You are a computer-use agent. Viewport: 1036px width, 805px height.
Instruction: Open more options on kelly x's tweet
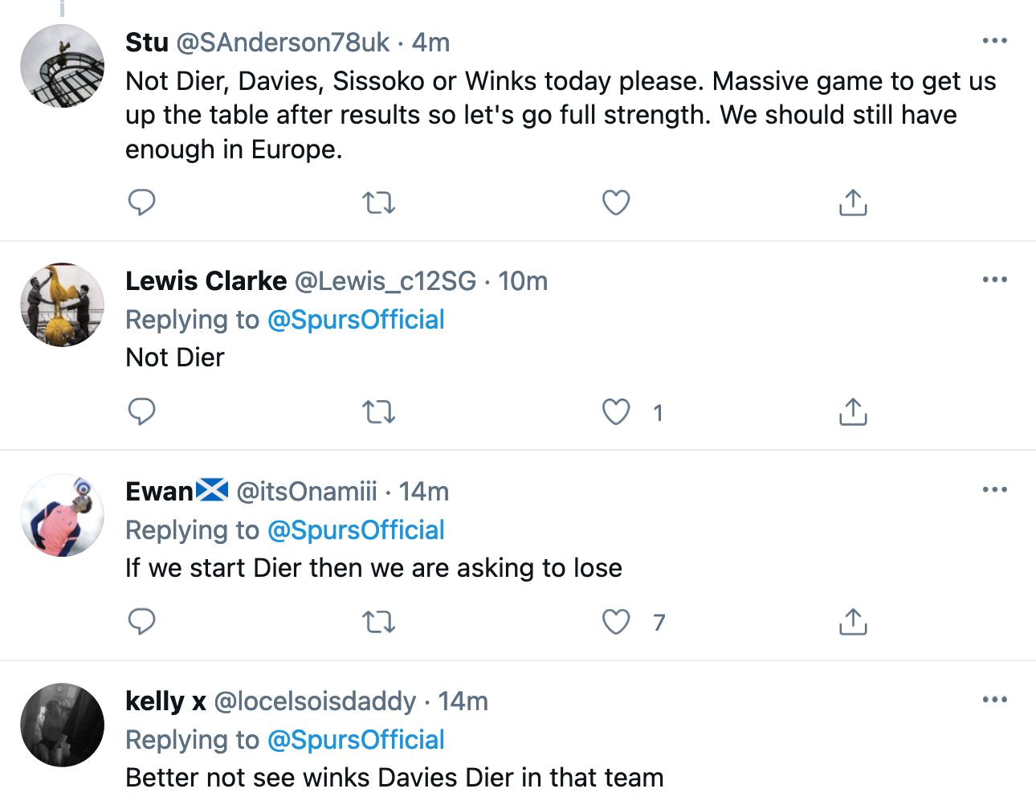click(994, 700)
